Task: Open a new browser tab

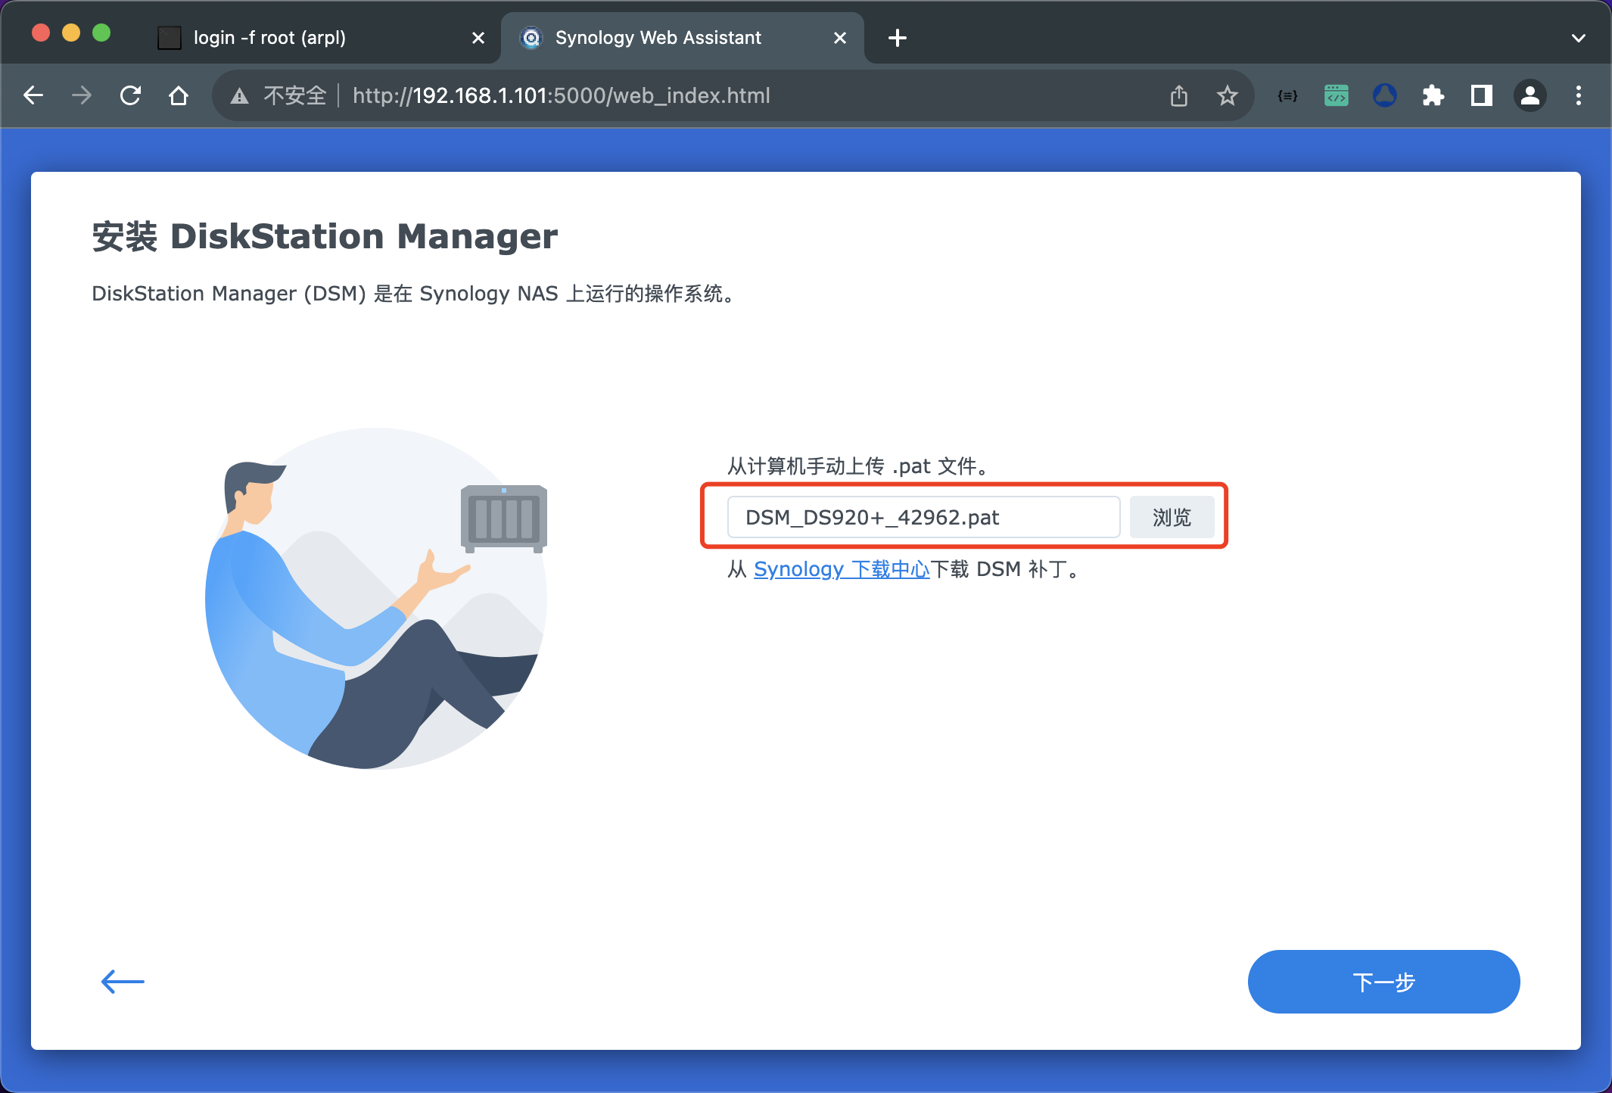Action: pyautogui.click(x=898, y=38)
